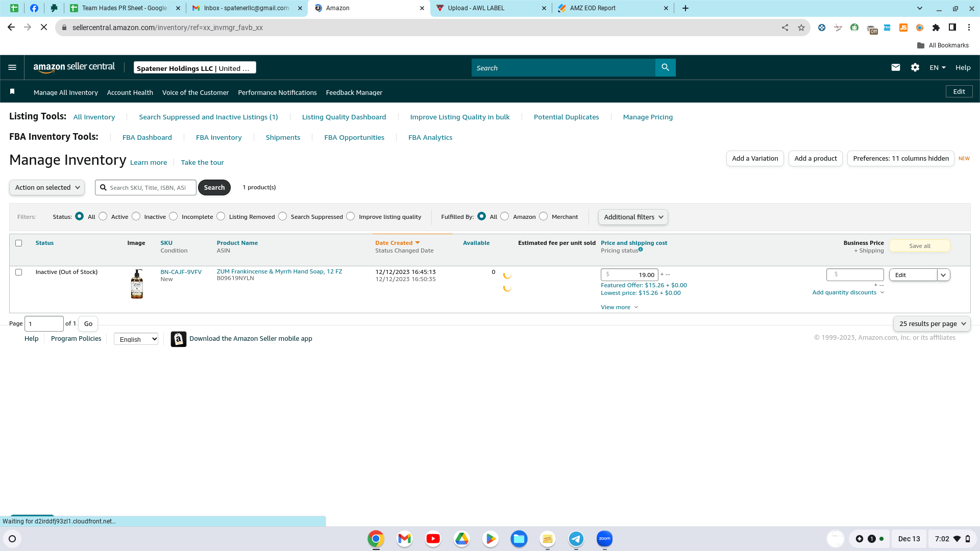Select Fulfilled By Amazon radio button
Screen dimensions: 980x551
coord(505,216)
